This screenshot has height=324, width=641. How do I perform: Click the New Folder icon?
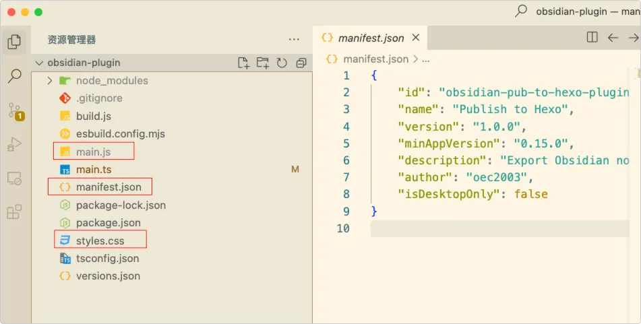[262, 63]
